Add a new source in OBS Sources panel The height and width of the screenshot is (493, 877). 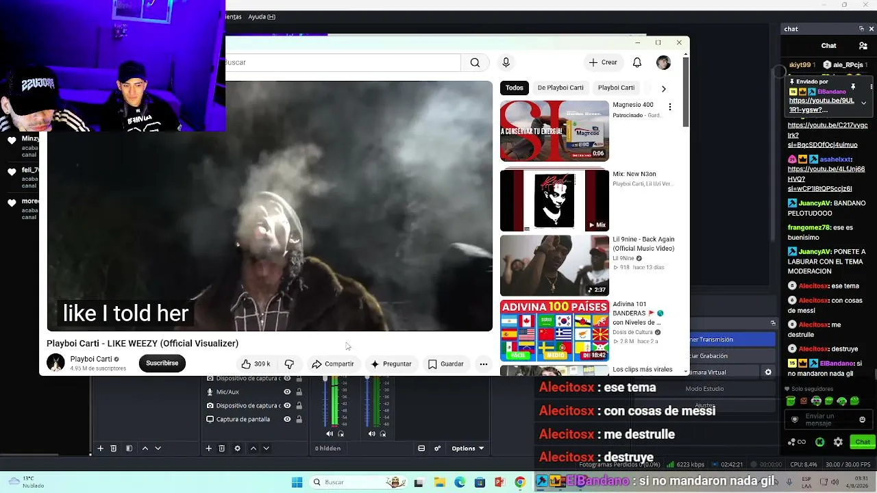point(208,448)
